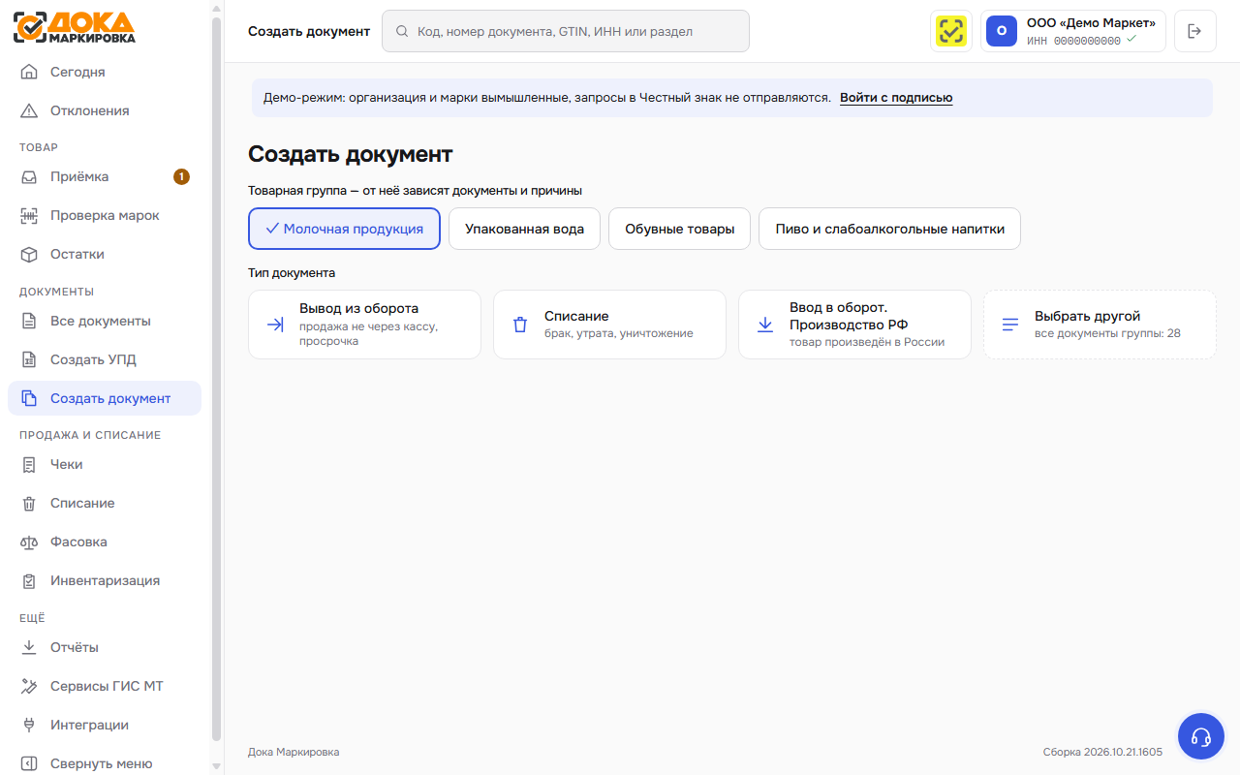Open the Отчёты download icon
Viewport: 1240px width, 775px height.
(x=29, y=647)
